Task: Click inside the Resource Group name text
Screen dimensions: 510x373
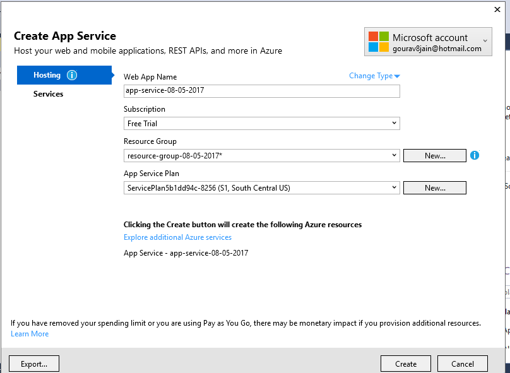Action: tap(174, 155)
